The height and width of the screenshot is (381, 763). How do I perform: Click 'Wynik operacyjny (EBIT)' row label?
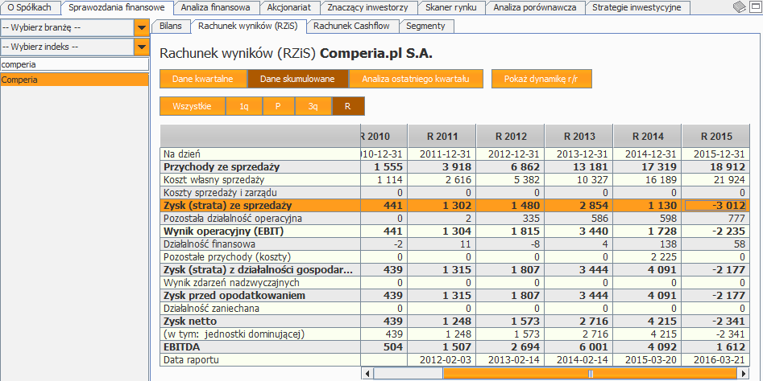click(223, 231)
